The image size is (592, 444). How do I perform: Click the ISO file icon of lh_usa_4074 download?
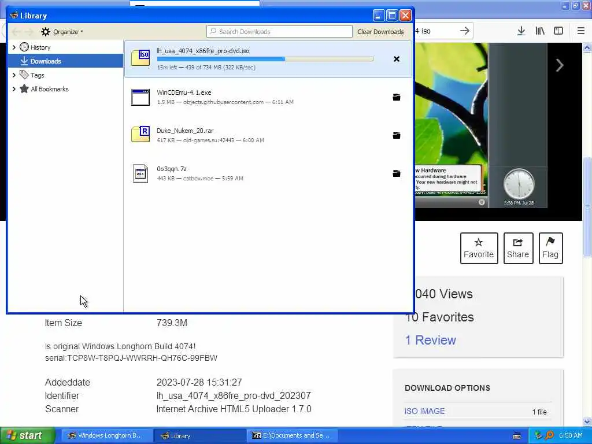pos(140,58)
